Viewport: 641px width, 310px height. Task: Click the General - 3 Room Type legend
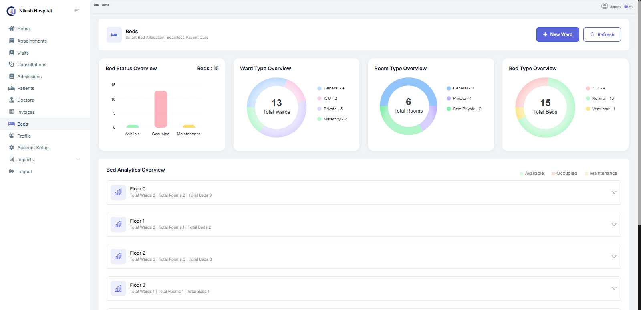[x=460, y=88]
